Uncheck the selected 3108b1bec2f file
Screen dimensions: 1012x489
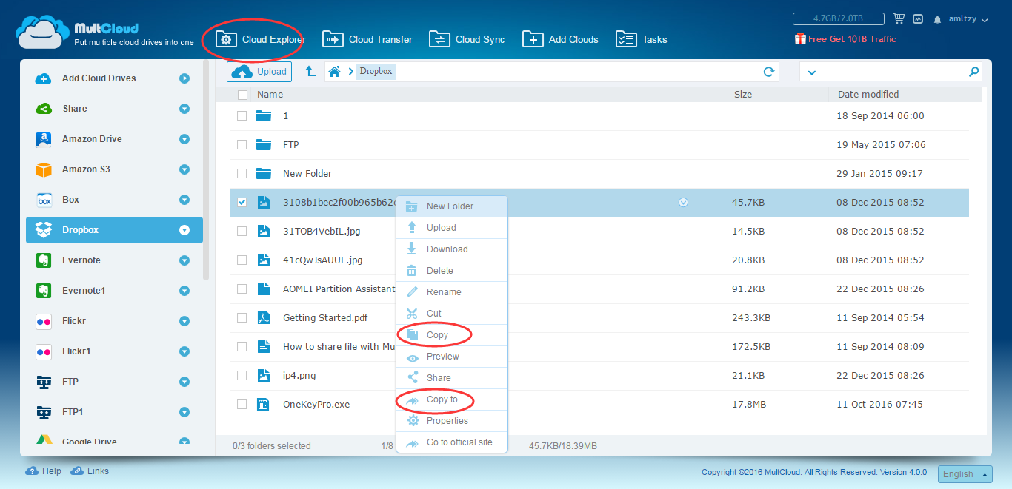(x=242, y=203)
